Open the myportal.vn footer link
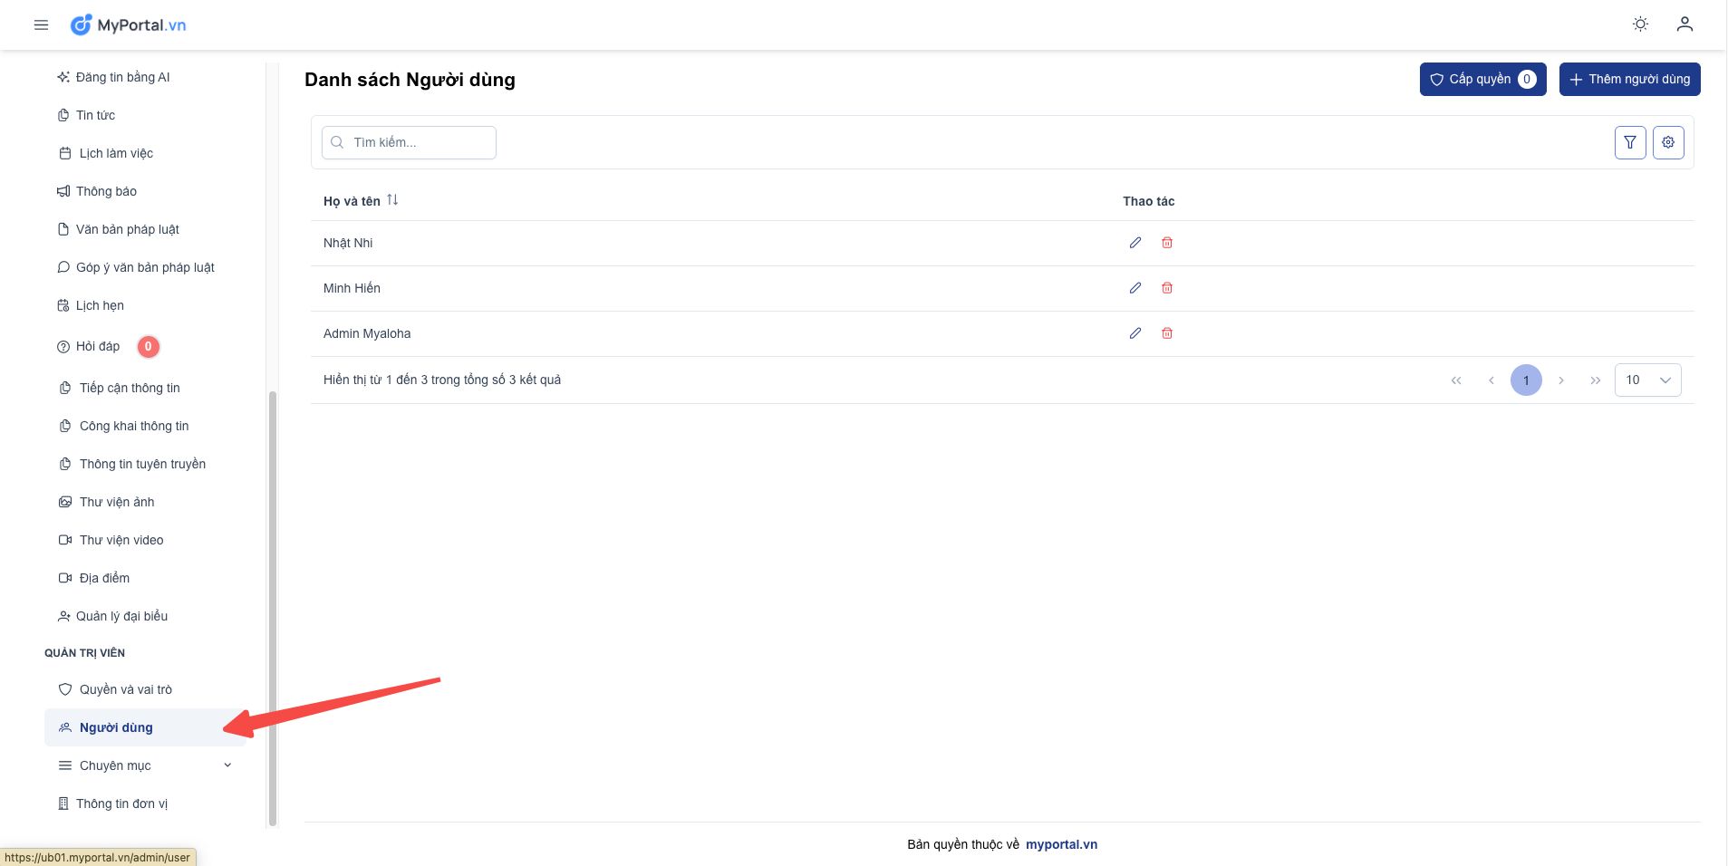1728x866 pixels. (1060, 844)
